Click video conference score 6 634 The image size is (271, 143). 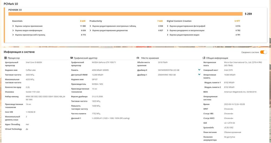[x=83, y=30]
